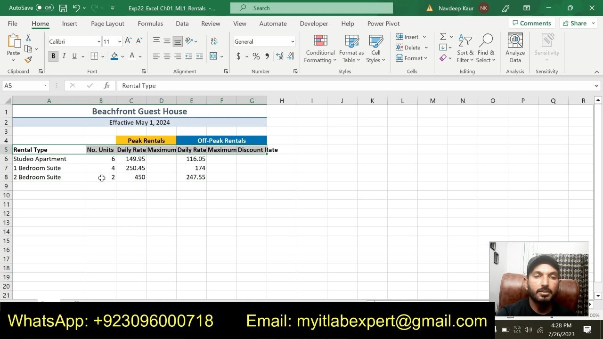603x339 pixels.
Task: Toggle AutoSave switch
Action: click(x=45, y=8)
